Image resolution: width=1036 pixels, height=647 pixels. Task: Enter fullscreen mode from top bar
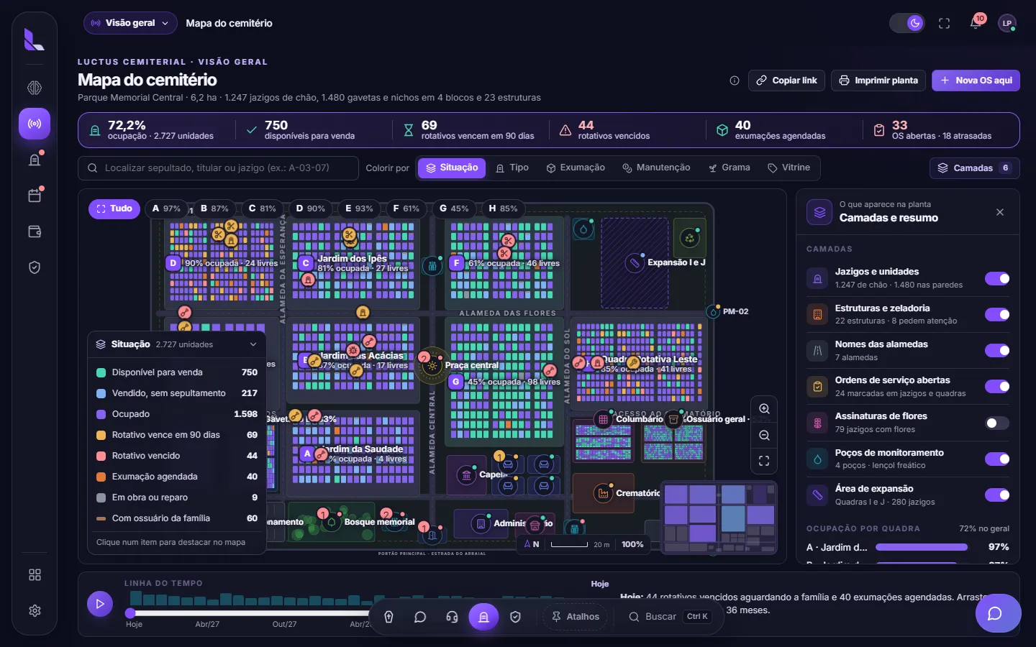(944, 23)
